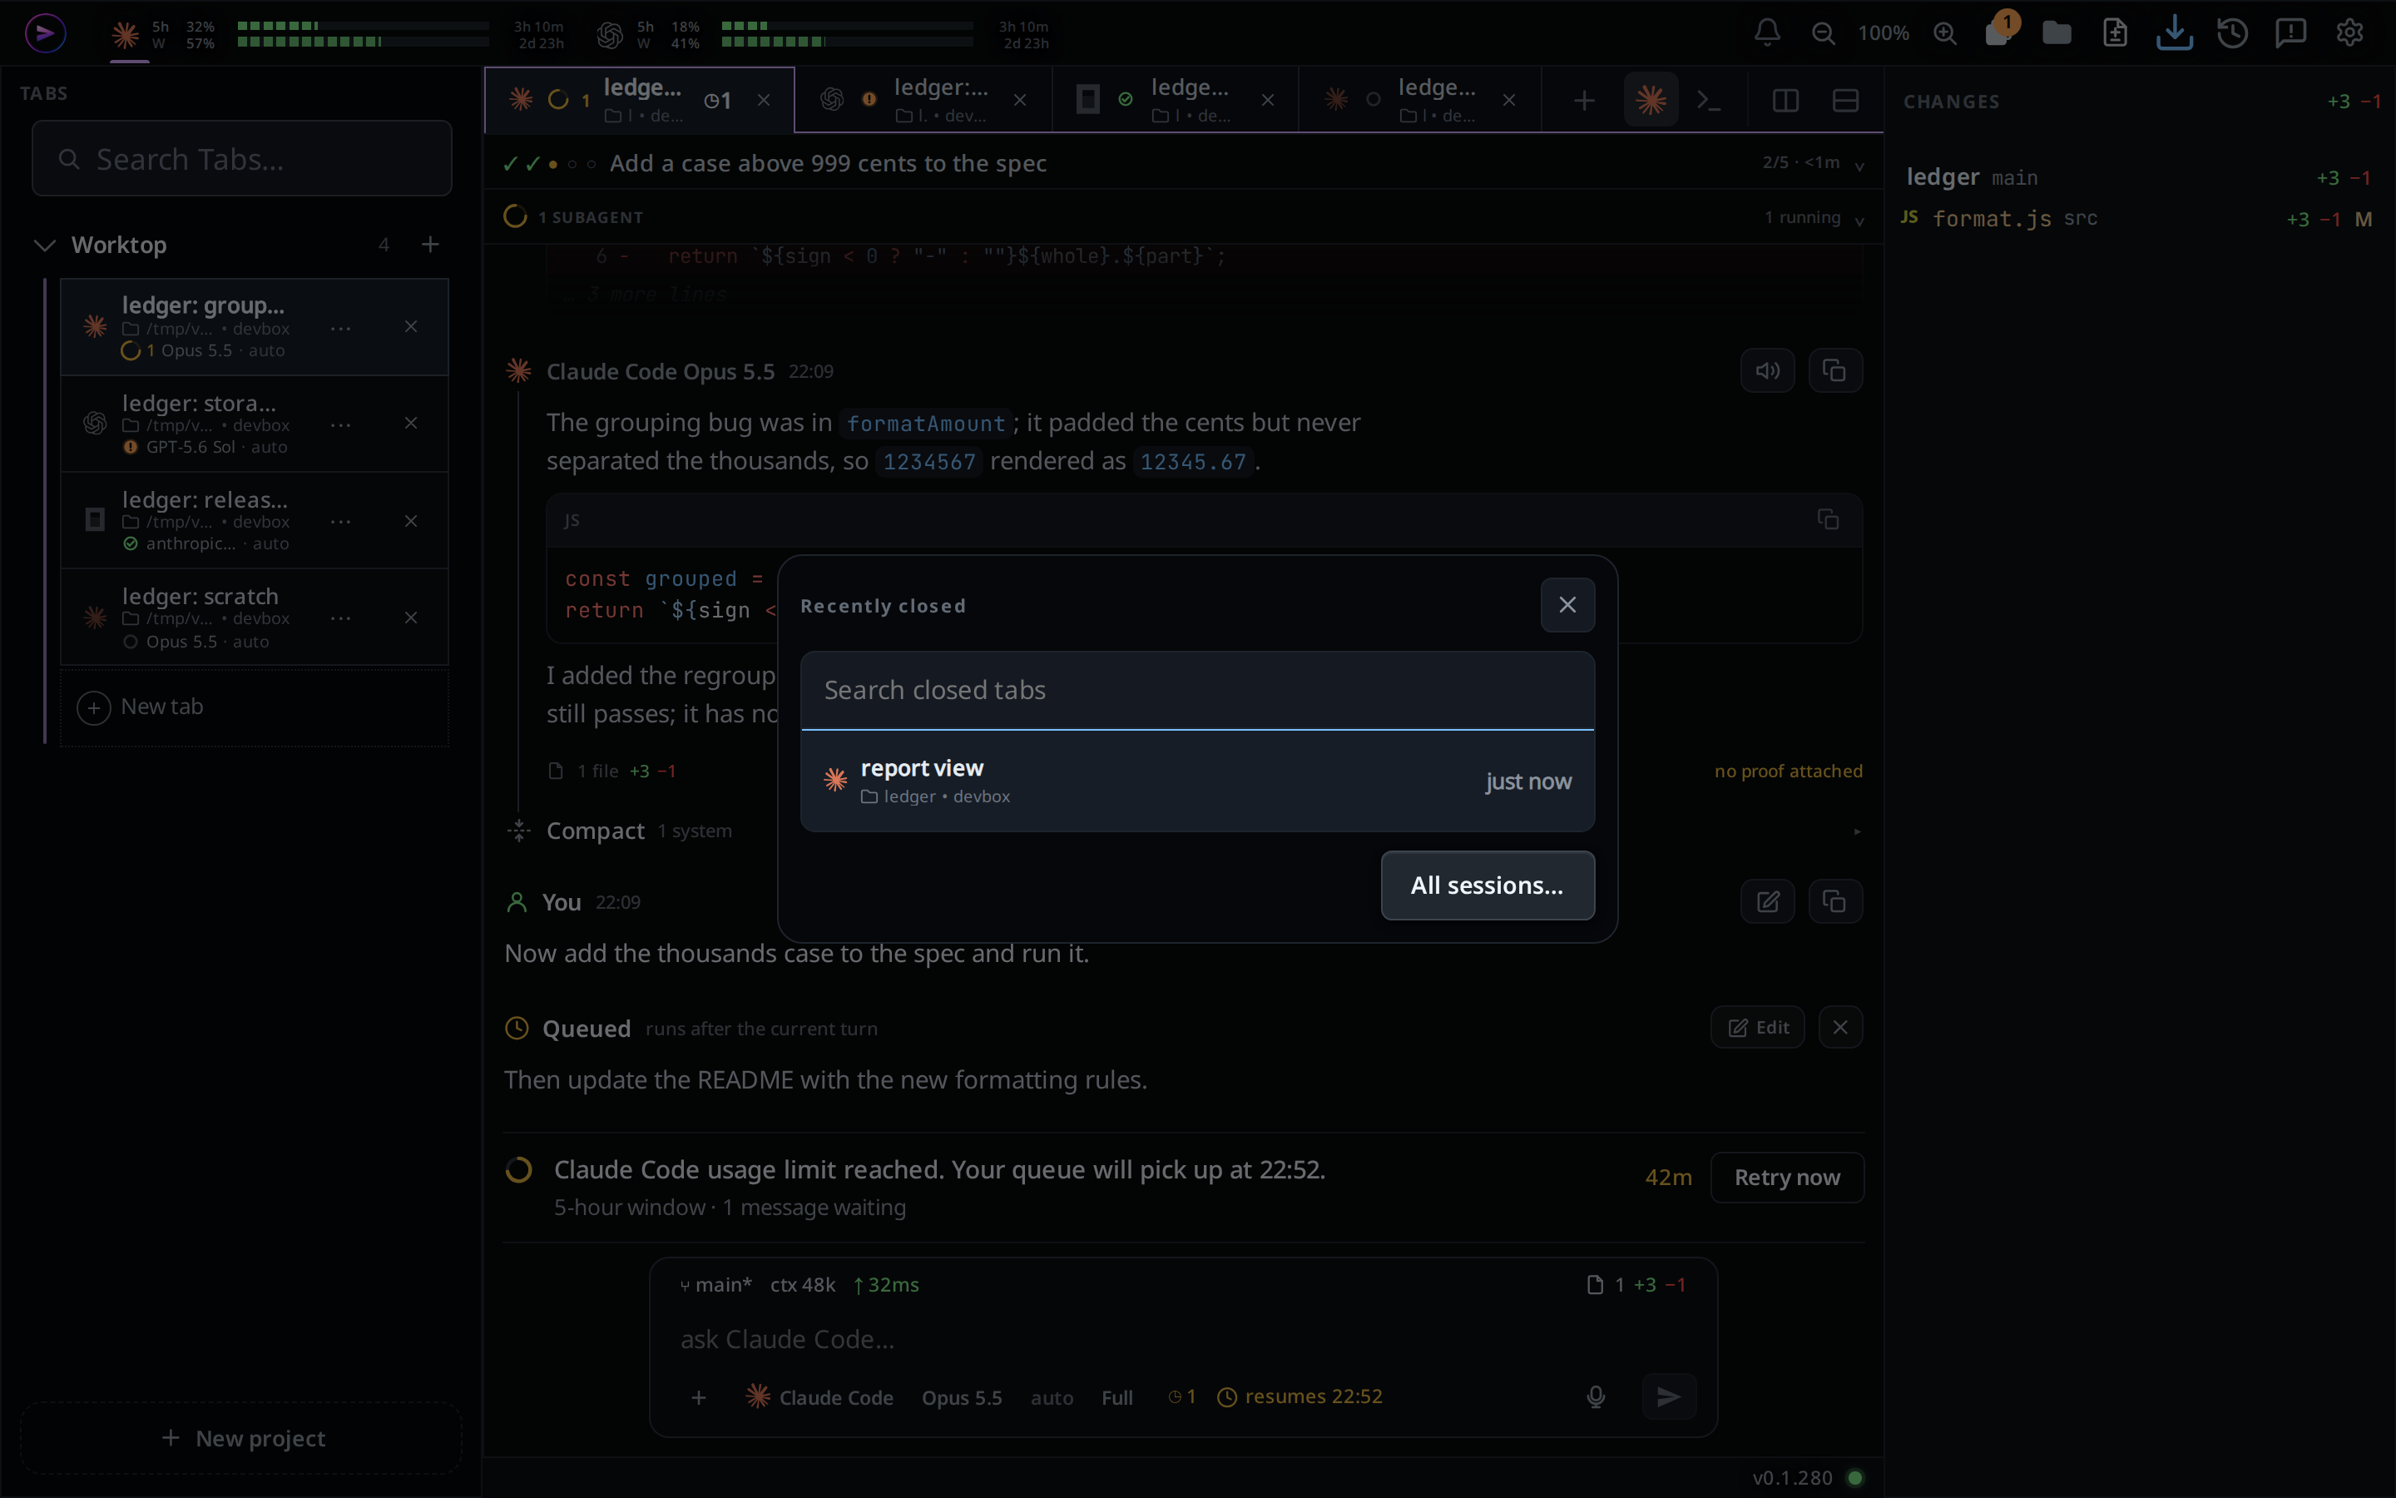
Task: Expand the task progress 2/5 chevron
Action: coord(1859,166)
